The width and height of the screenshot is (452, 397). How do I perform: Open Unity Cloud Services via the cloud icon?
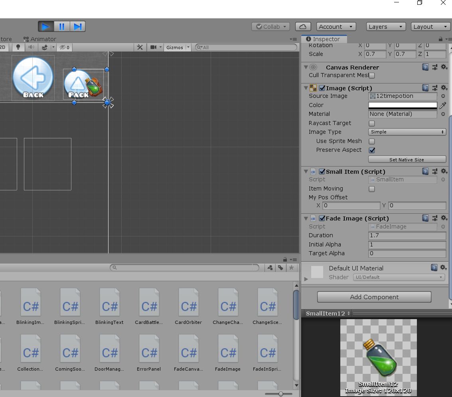click(x=303, y=26)
